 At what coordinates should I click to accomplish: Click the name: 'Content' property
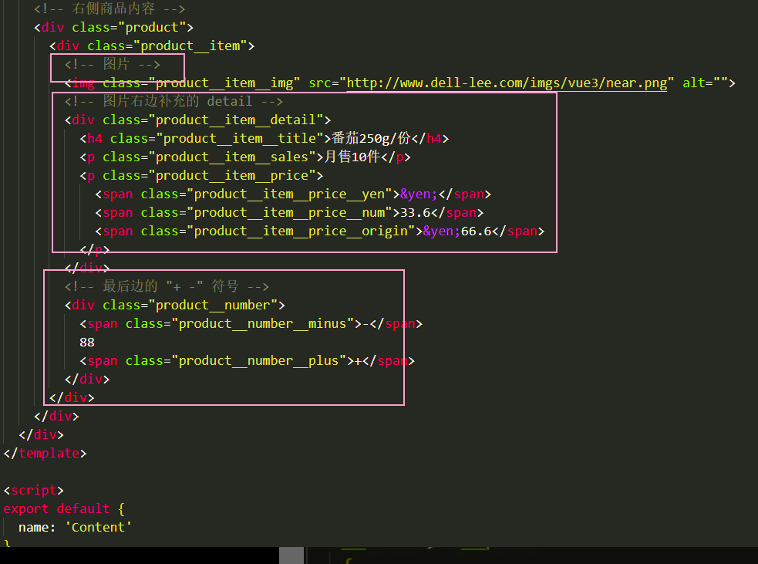pyautogui.click(x=75, y=527)
